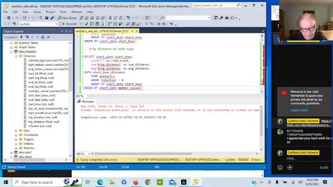Open Microsoft Edge from taskbar

tap(100, 182)
